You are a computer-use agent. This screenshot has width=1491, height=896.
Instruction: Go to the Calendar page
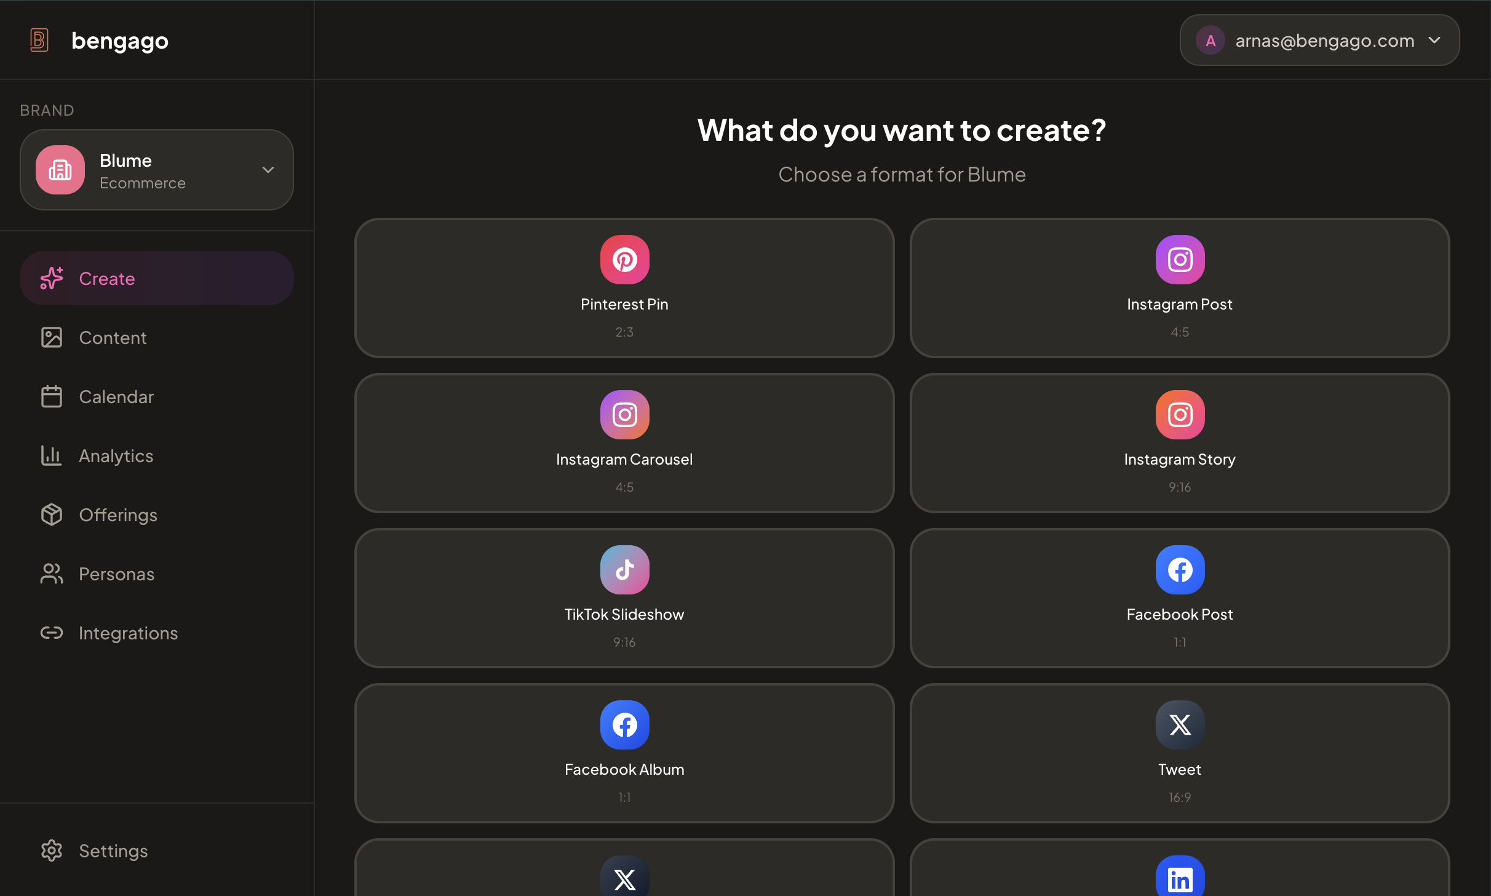click(116, 397)
